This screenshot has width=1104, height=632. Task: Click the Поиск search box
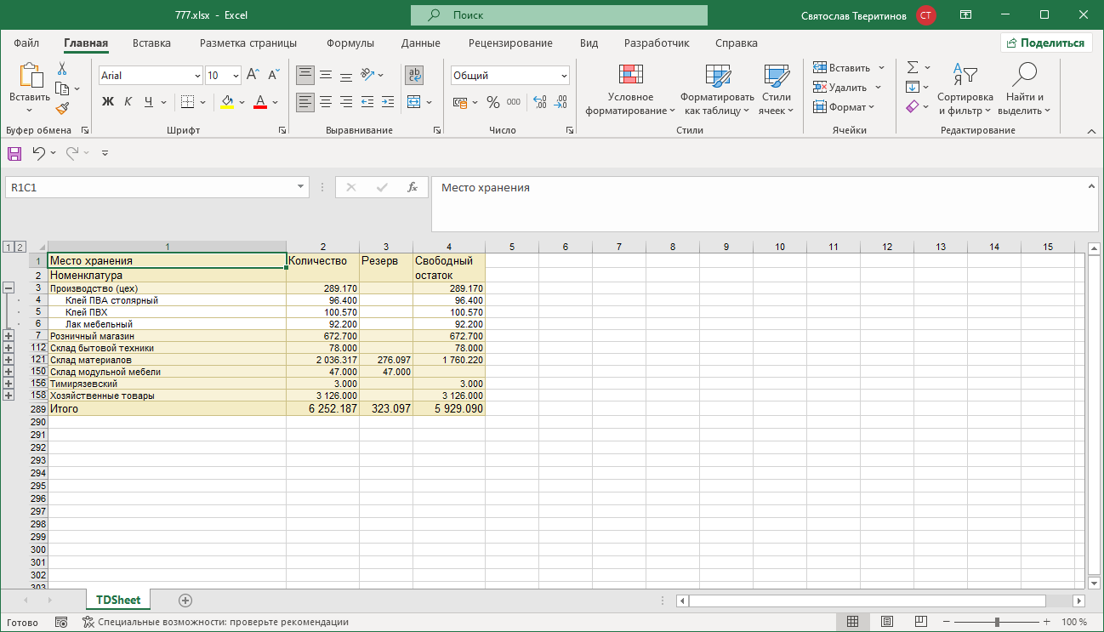[x=559, y=15]
